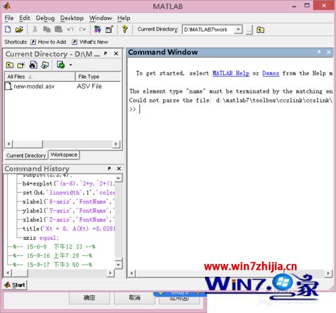Sort by All Files column header
This screenshot has height=313, width=336.
40,77
